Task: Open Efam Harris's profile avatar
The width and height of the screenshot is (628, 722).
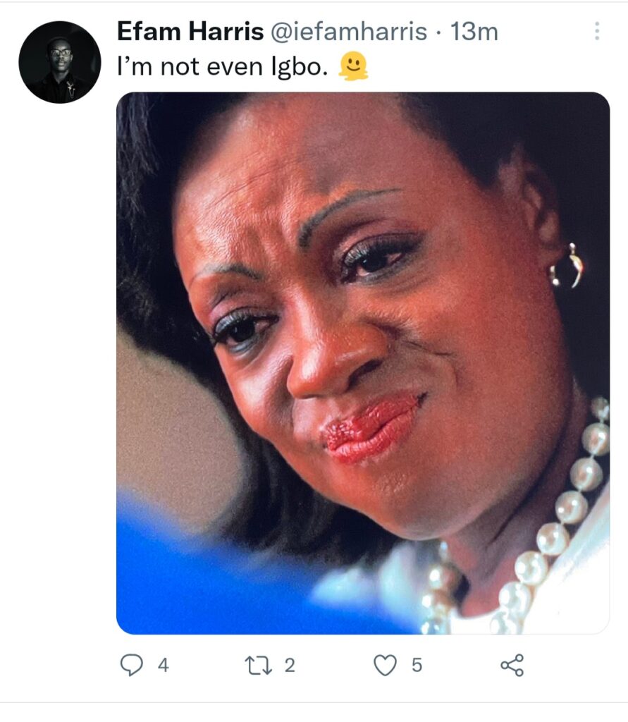Action: coord(60,62)
